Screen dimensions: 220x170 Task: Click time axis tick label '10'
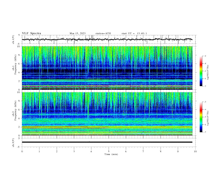point(195,151)
